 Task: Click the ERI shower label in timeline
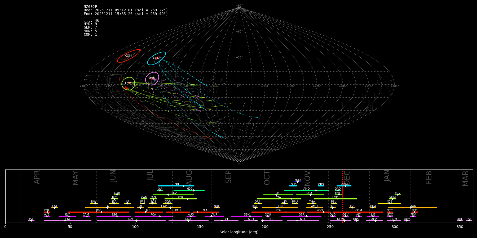(177, 185)
